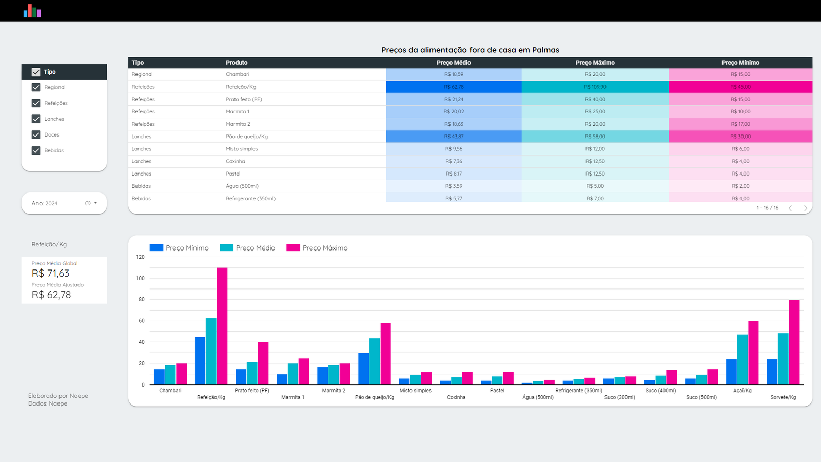Viewport: 821px width, 462px height.
Task: Click the Chambari teal average bar
Action: coord(170,375)
